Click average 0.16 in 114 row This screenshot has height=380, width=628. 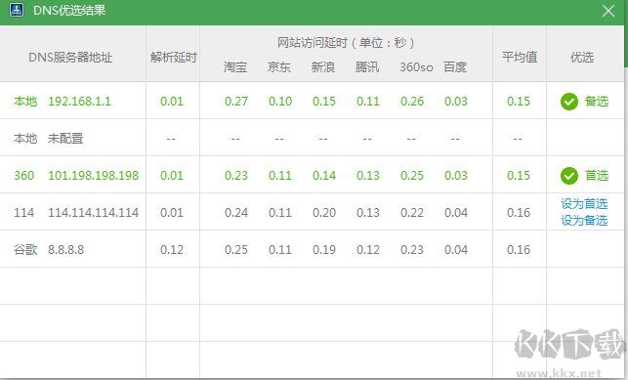519,213
